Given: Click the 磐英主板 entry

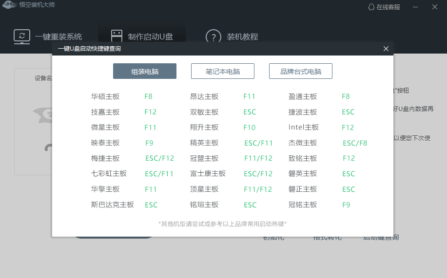Looking at the screenshot, I should point(303,173).
